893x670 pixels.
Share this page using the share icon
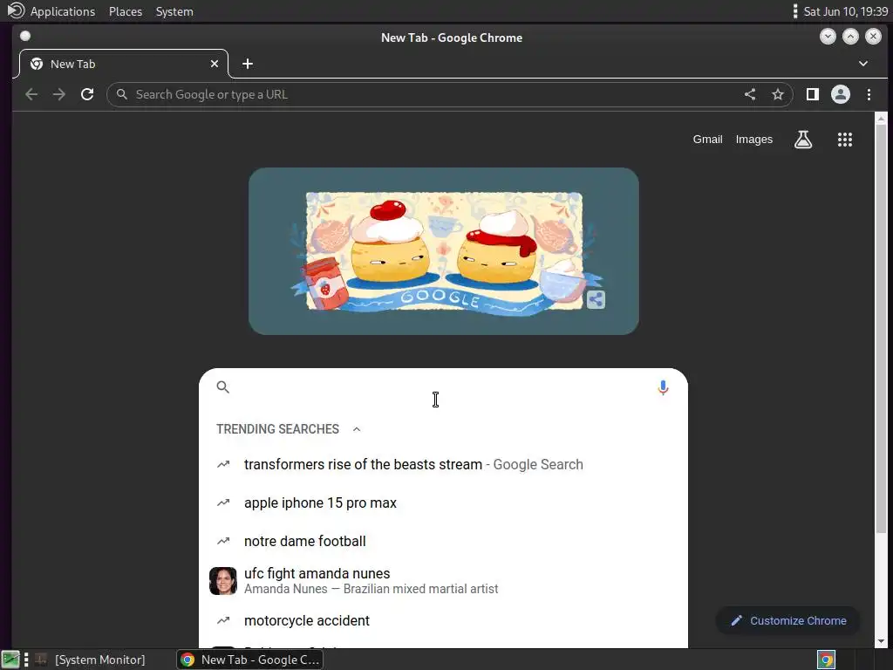[x=750, y=94]
